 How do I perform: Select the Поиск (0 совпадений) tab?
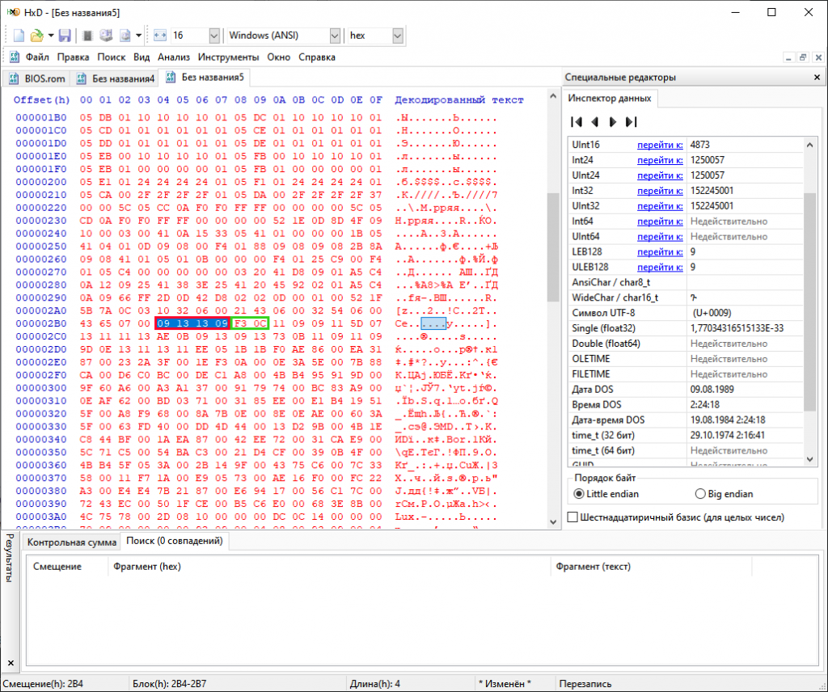(175, 541)
